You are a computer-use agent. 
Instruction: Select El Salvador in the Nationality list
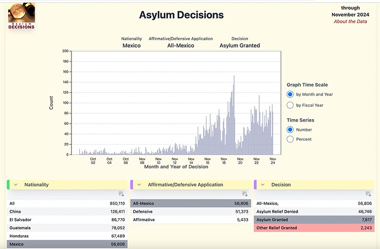67,220
